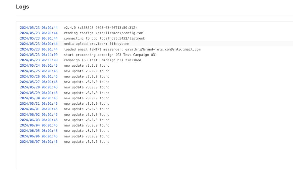Click the 2024/06/07 update found line
Screen dimensions: 302x170
tap(87, 142)
